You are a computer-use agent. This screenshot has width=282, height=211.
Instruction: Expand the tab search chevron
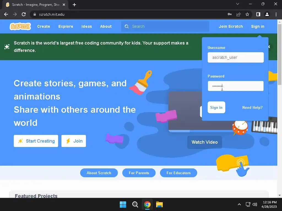point(238,4)
